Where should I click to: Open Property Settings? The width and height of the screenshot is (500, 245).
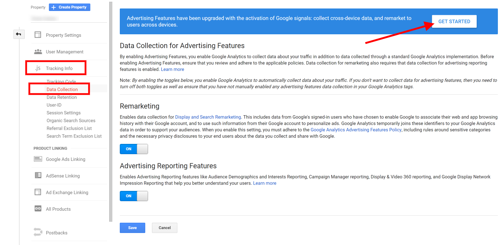64,35
